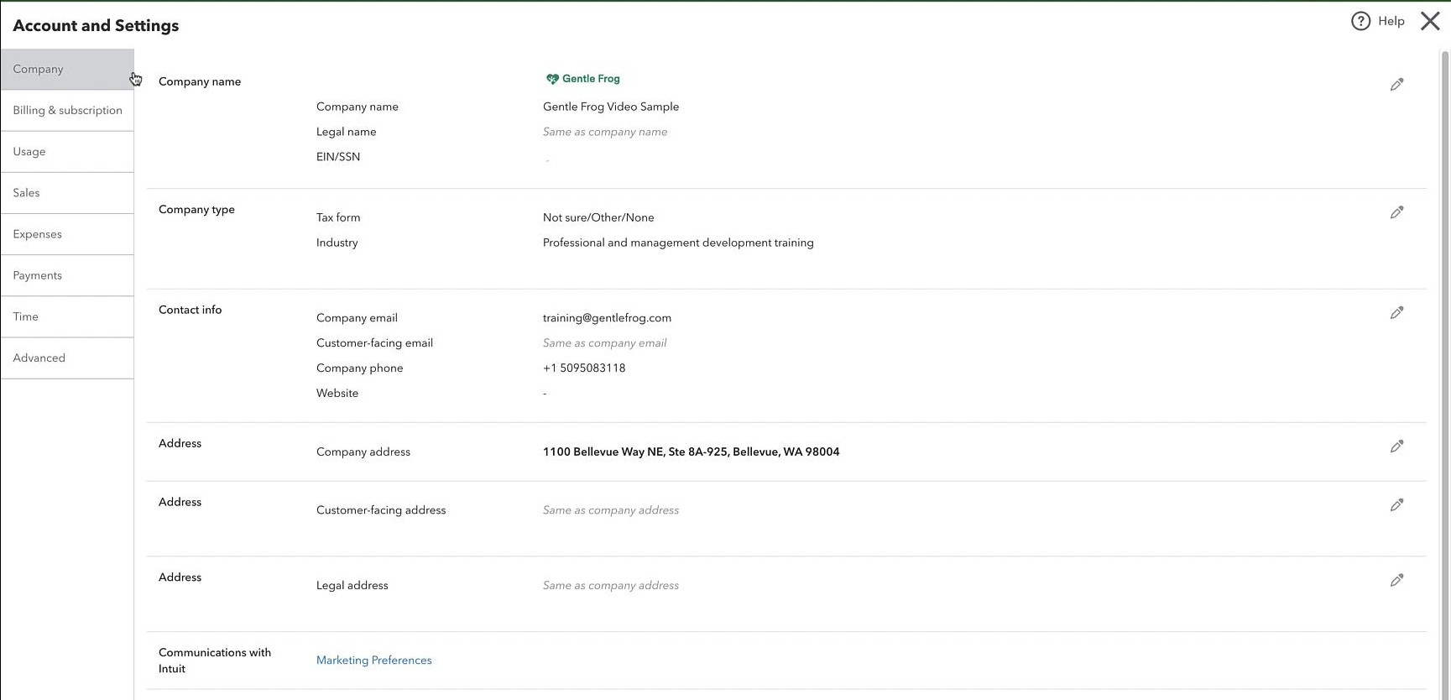The width and height of the screenshot is (1451, 700).
Task: Switch to the Usage tab
Action: click(67, 152)
